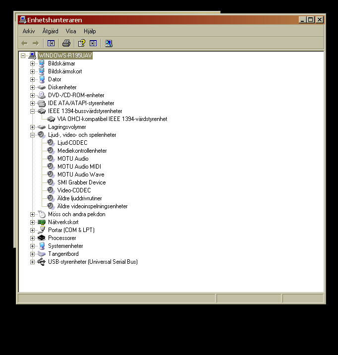This screenshot has width=338, height=355.
Task: Collapse the IEEE 1394-bussvärdstyrenheter node
Action: click(x=32, y=111)
